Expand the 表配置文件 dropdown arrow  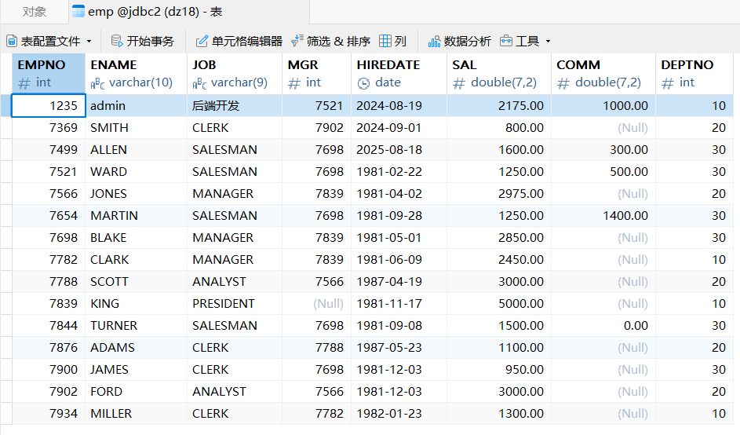89,41
